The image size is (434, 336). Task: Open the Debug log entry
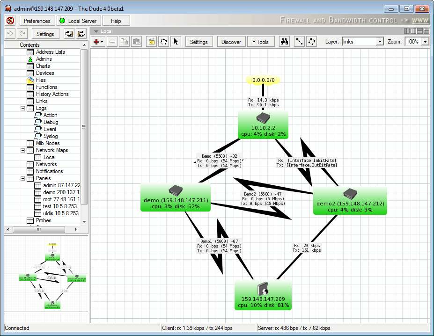click(51, 122)
